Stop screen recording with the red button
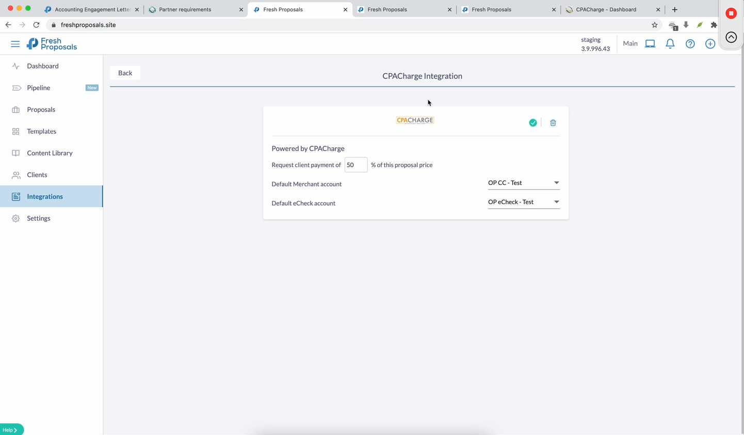 coord(731,13)
